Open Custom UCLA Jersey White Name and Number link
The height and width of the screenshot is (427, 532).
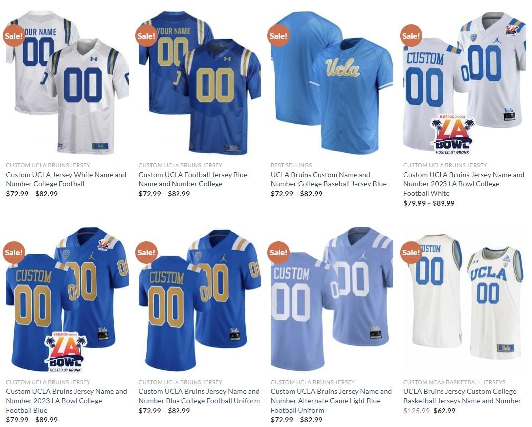66,179
